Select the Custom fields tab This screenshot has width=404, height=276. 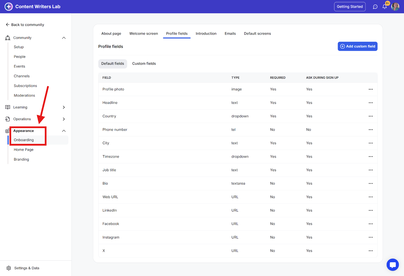(144, 64)
